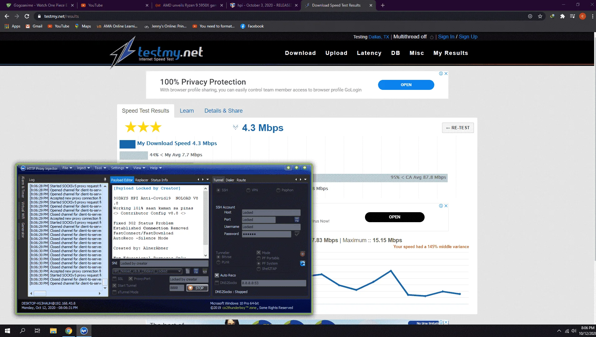596x337 pixels.
Task: Select the PF Portable mode option
Action: [x=259, y=258]
